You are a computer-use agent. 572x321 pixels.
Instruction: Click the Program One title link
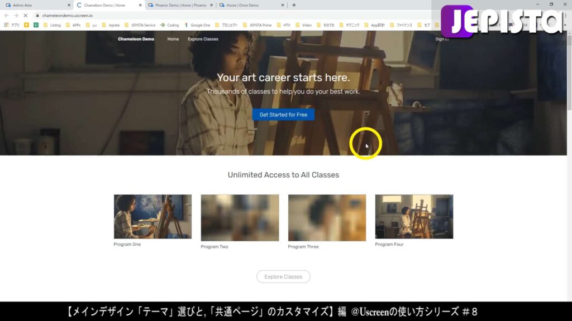pos(127,244)
